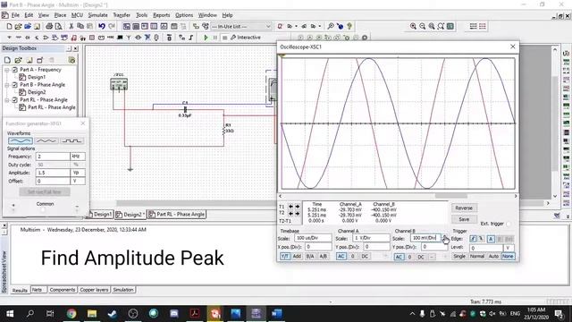This screenshot has width=572, height=322.
Task: Click the open folder icon in the Design Toolbox
Action: 18,60
